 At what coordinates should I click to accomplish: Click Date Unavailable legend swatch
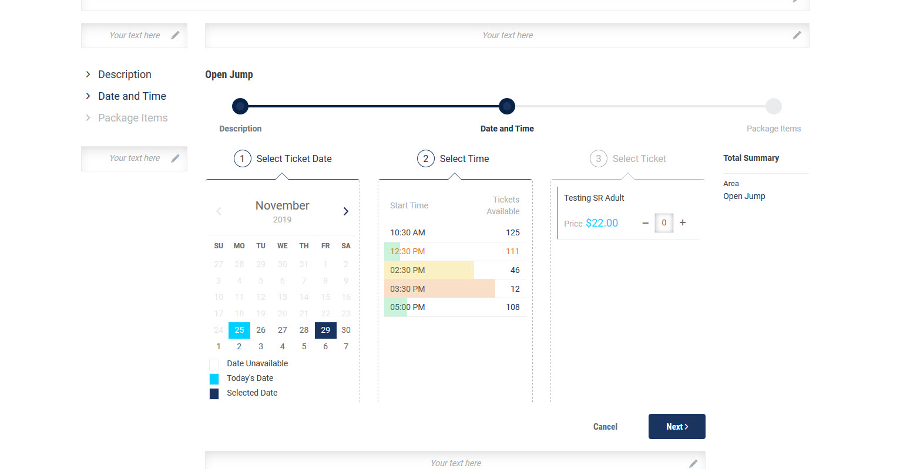tap(214, 365)
